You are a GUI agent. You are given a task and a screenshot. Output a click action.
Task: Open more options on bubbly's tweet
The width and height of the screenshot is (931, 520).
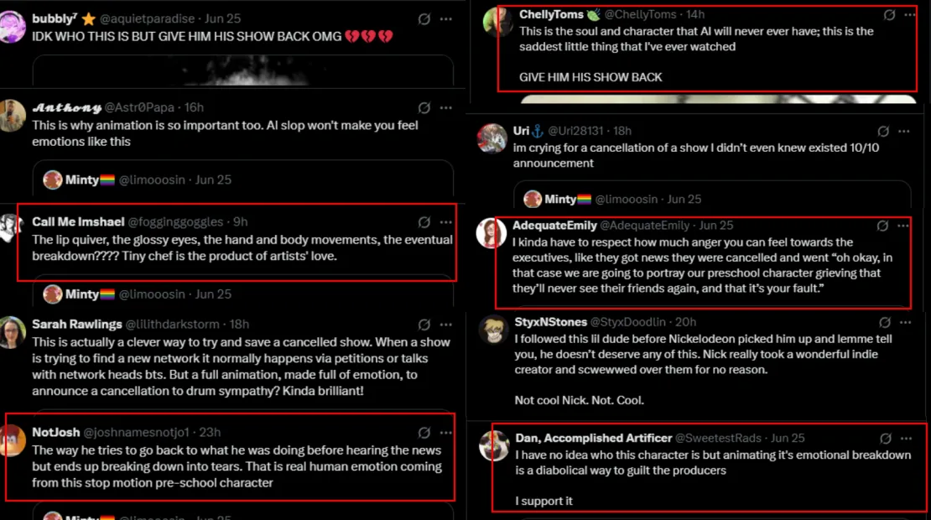point(446,18)
